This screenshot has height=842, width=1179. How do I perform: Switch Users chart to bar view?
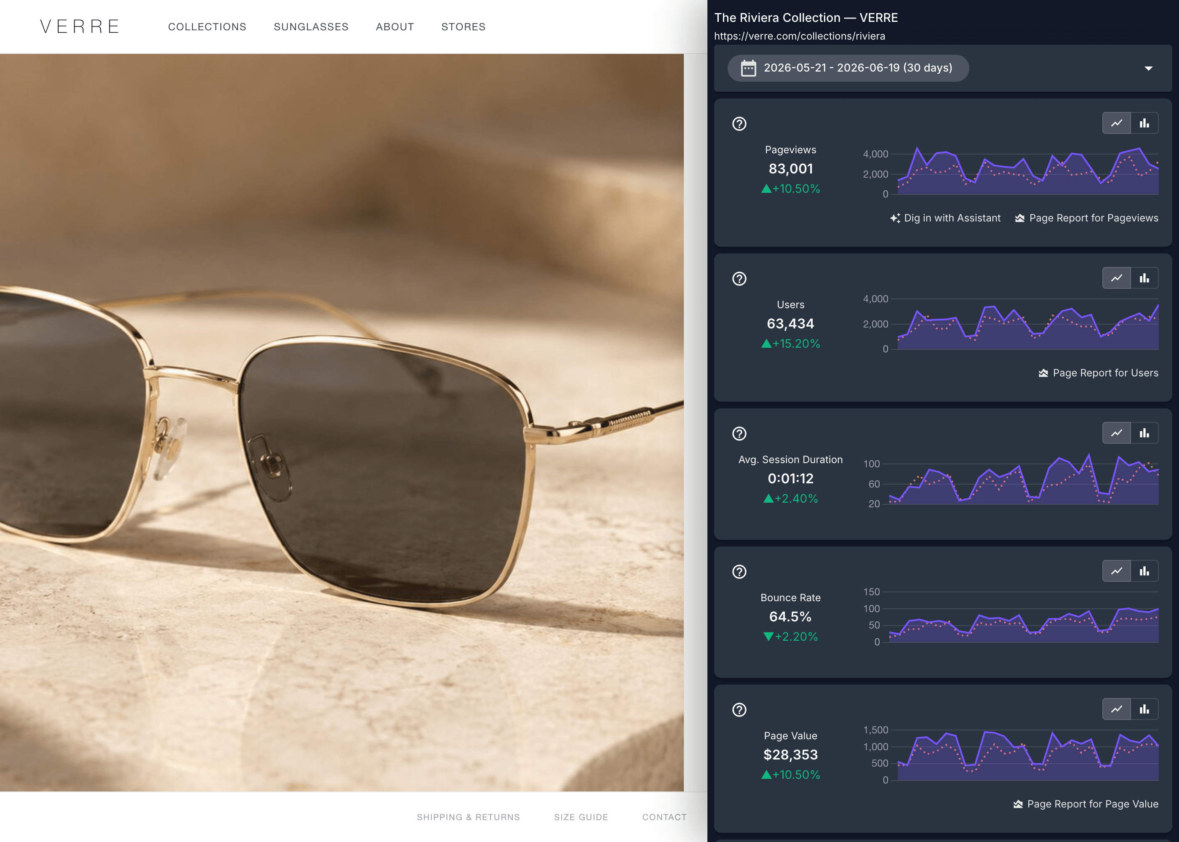click(1144, 278)
